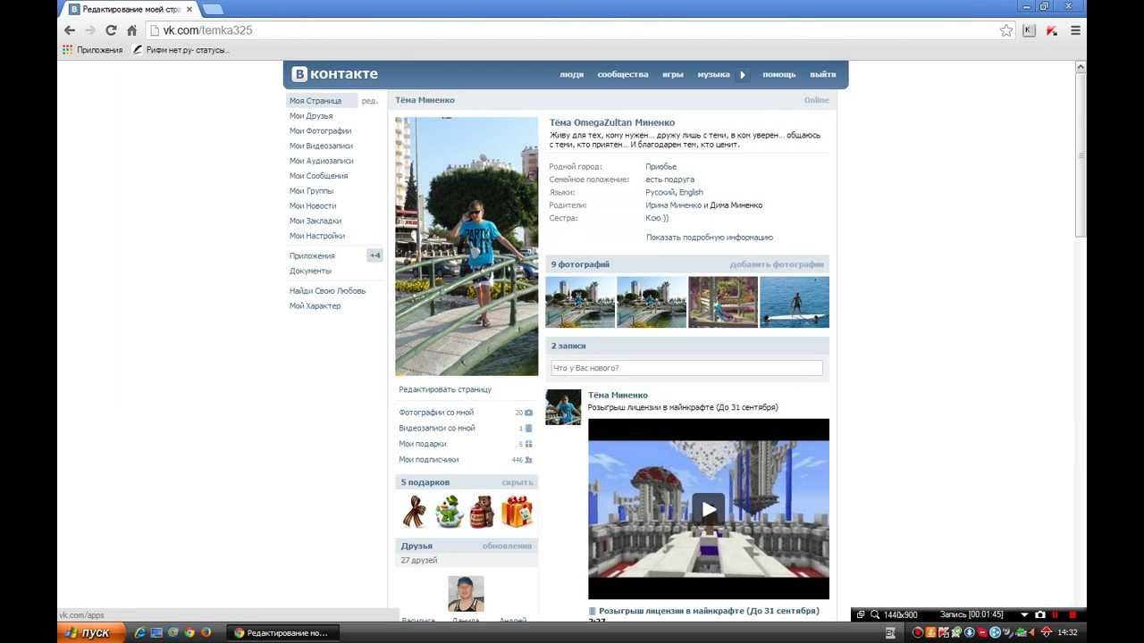Click the striped ribbon gift icon
1144x643 pixels.
tap(415, 512)
